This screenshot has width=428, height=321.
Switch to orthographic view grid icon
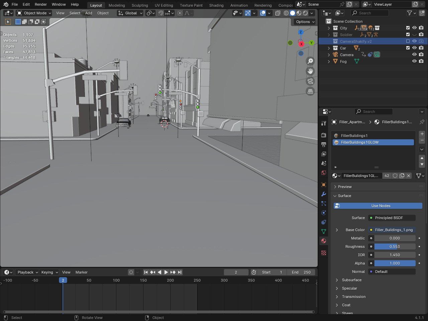[310, 91]
